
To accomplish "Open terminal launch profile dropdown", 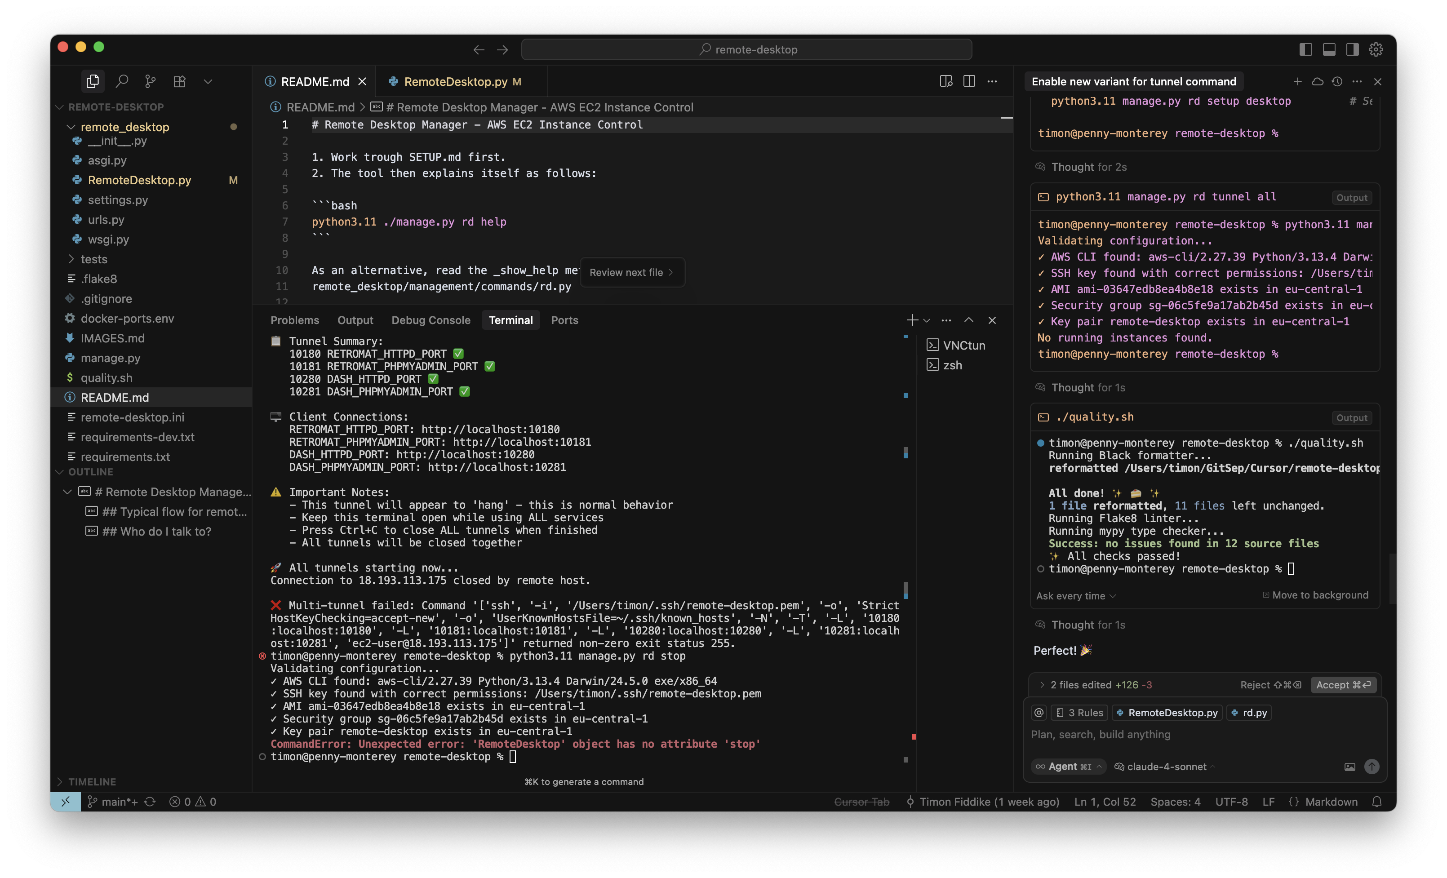I will point(927,321).
